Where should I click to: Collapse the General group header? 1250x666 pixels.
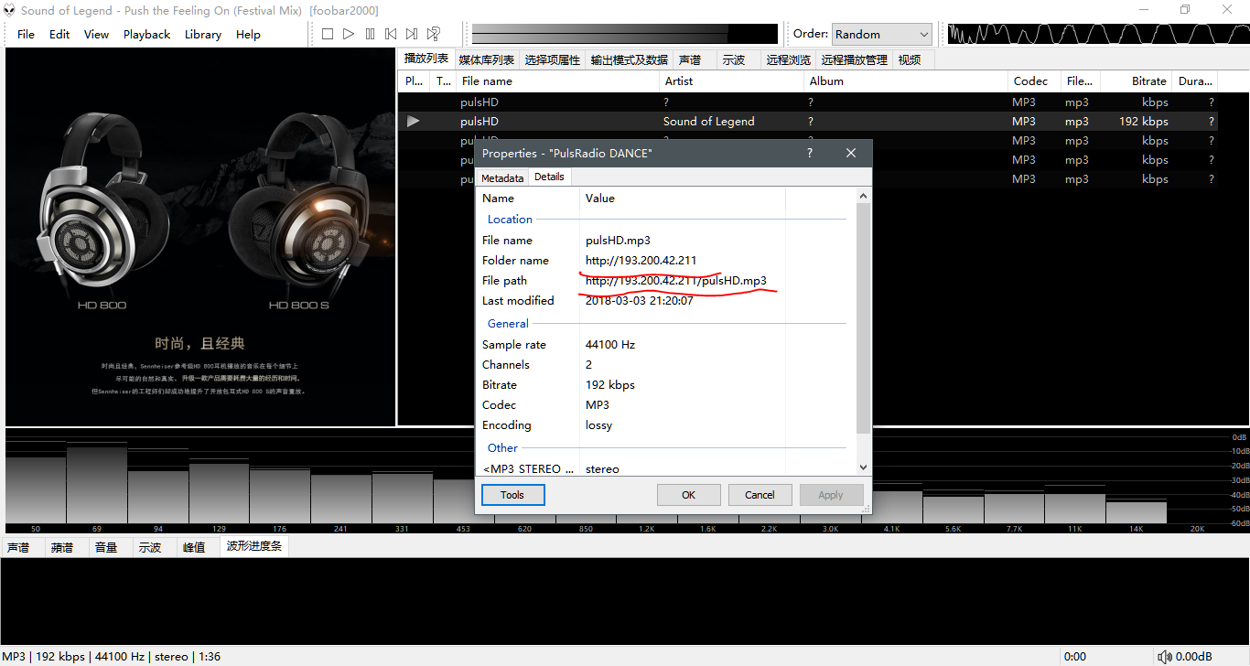508,324
